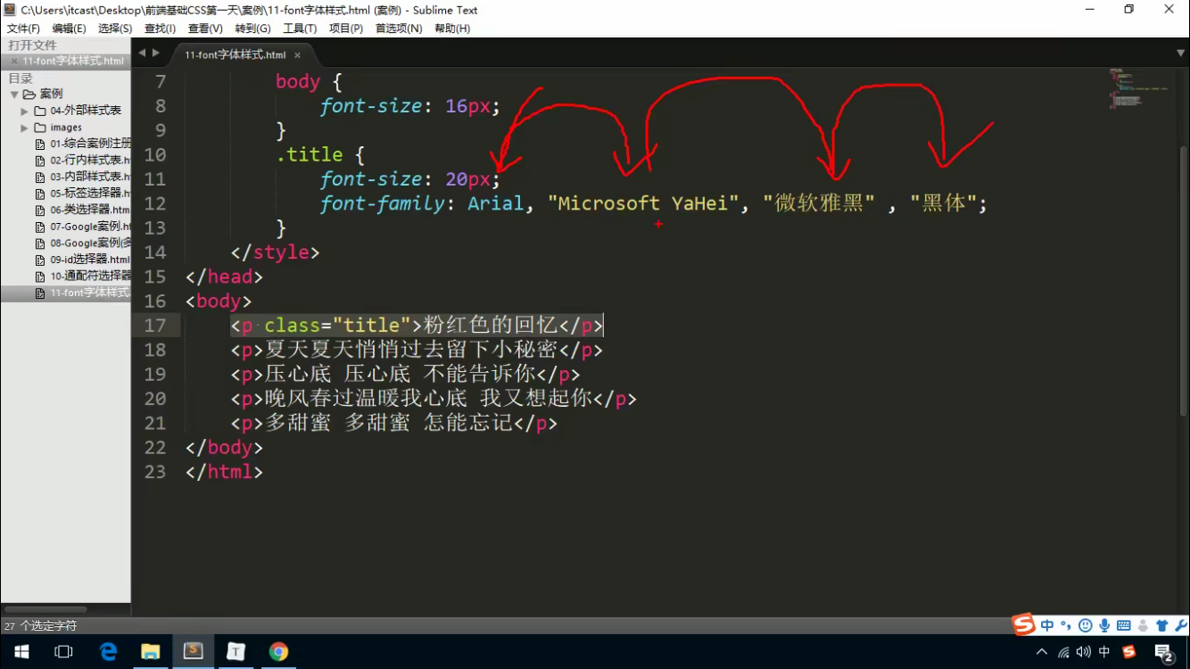Click the .title selector on line 10
The height and width of the screenshot is (669, 1190).
click(309, 154)
